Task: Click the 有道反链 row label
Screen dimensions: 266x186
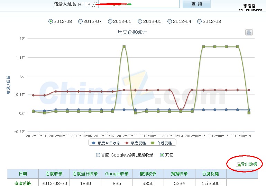Action: click(23, 183)
